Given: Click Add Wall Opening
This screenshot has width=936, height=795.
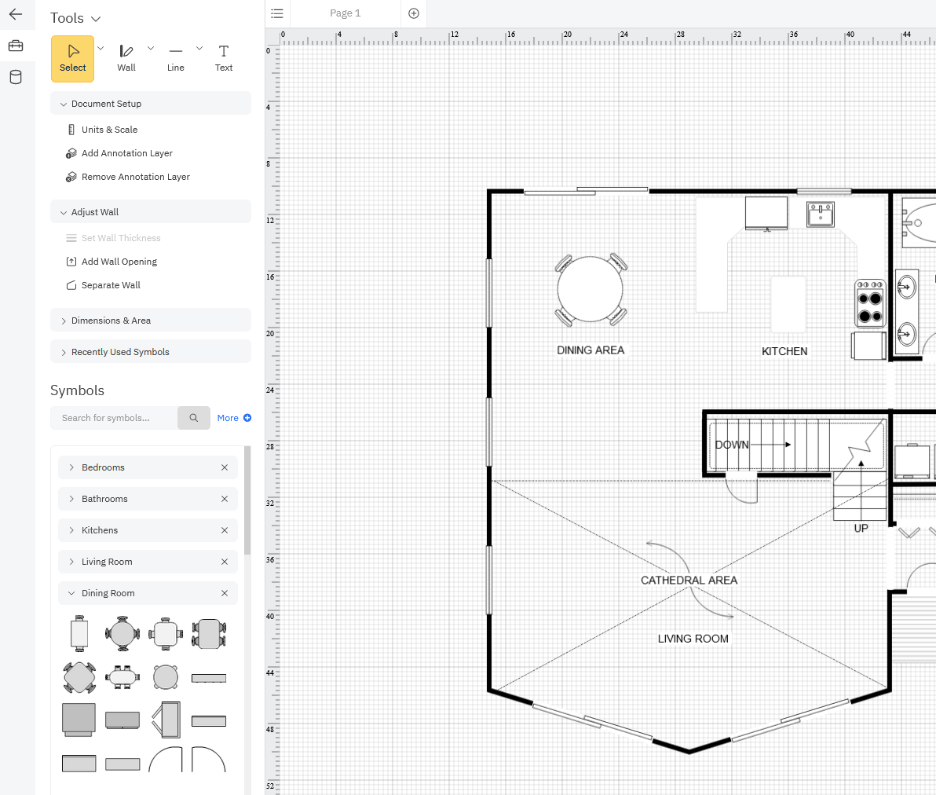Looking at the screenshot, I should tap(118, 261).
